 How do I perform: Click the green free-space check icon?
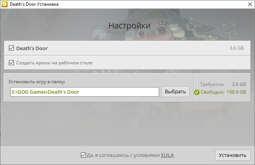click(x=196, y=92)
